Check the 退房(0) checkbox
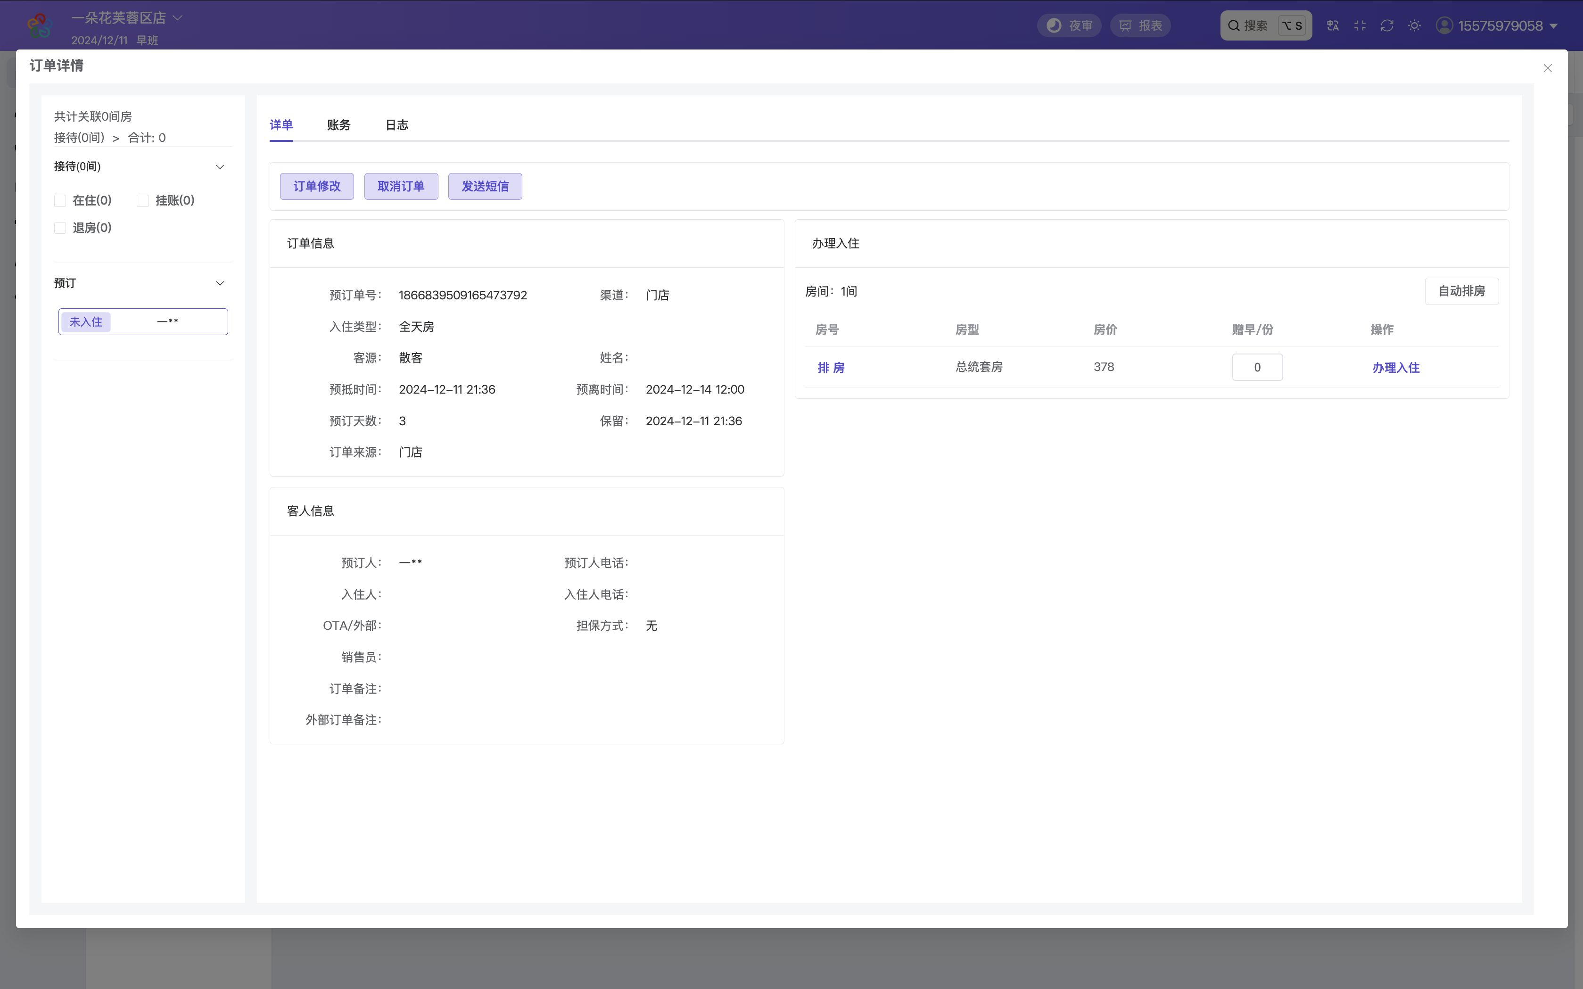Screen dimensions: 1583x989 60,228
